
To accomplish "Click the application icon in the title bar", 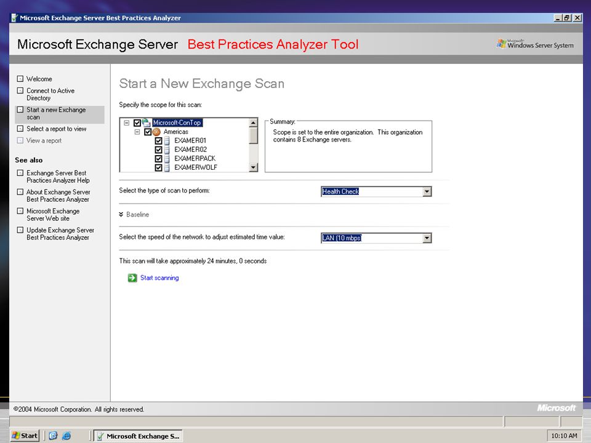I will (14, 18).
